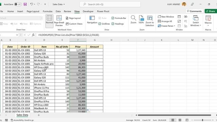The height and width of the screenshot is (122, 217).
Task: Click the Split window icon
Action: [179, 17]
